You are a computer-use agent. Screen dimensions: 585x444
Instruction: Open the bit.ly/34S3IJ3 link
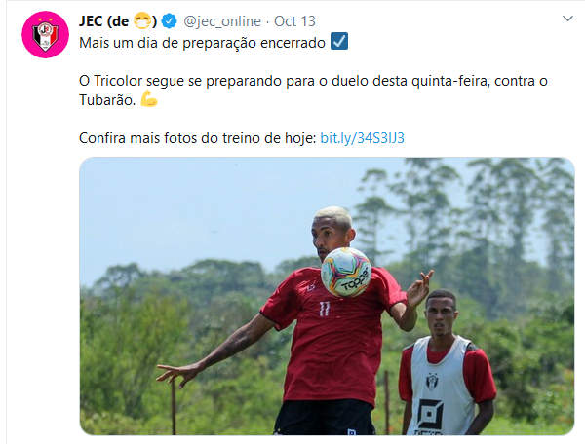coord(362,138)
